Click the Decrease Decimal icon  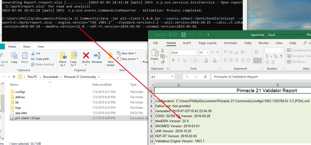pos(273,62)
